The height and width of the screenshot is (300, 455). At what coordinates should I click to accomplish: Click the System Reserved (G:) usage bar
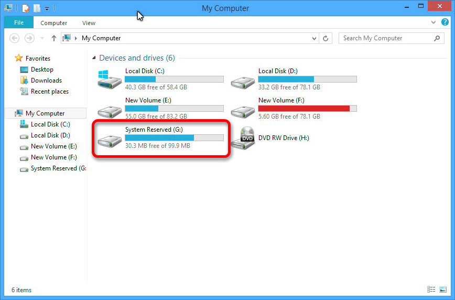tap(174, 137)
